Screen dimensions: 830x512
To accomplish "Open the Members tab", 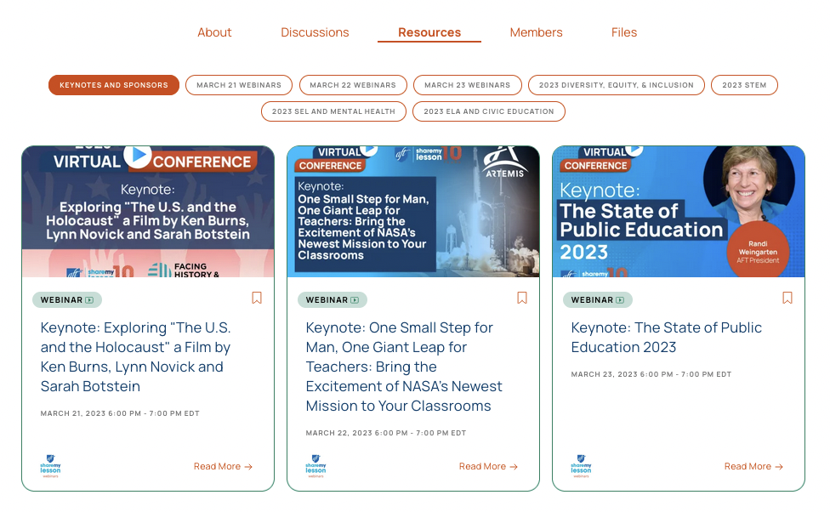I will pyautogui.click(x=536, y=32).
